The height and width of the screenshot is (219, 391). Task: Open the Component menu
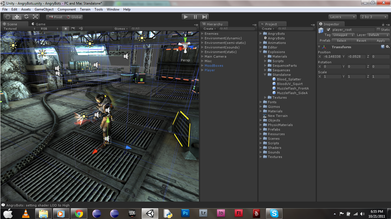[x=67, y=9]
